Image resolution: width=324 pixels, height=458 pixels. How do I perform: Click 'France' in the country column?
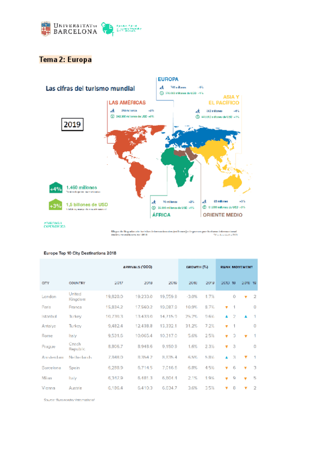[x=75, y=307]
